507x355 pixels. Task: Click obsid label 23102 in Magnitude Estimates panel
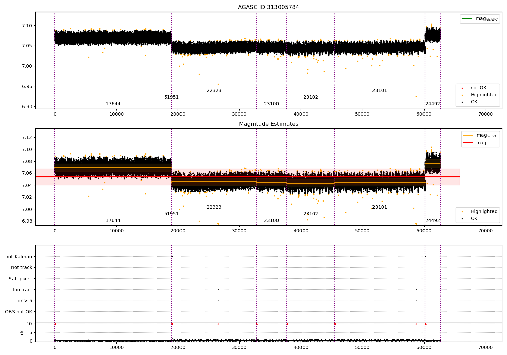[x=311, y=214]
